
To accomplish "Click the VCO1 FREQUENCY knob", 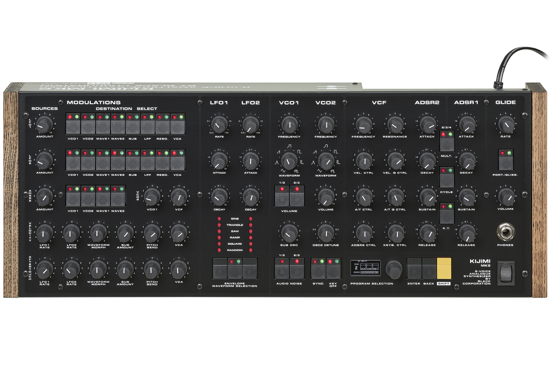I will tap(289, 125).
